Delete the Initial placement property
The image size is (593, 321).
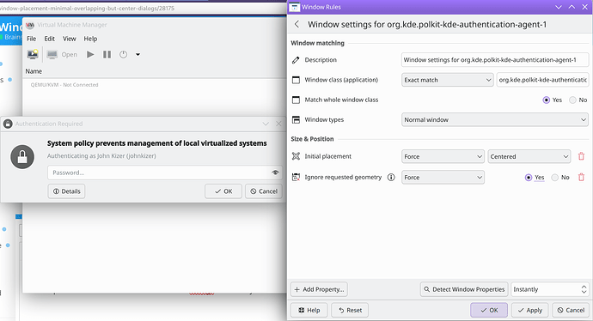(x=581, y=156)
